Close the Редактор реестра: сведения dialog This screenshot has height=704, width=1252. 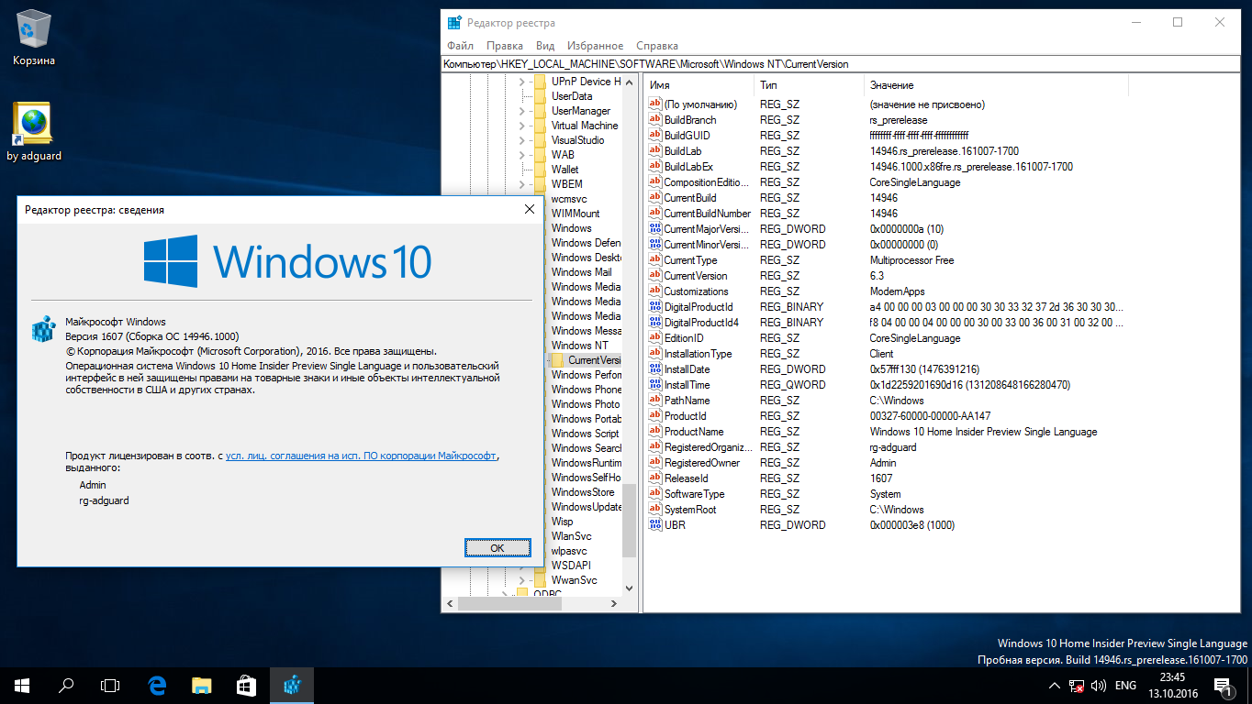coord(529,210)
